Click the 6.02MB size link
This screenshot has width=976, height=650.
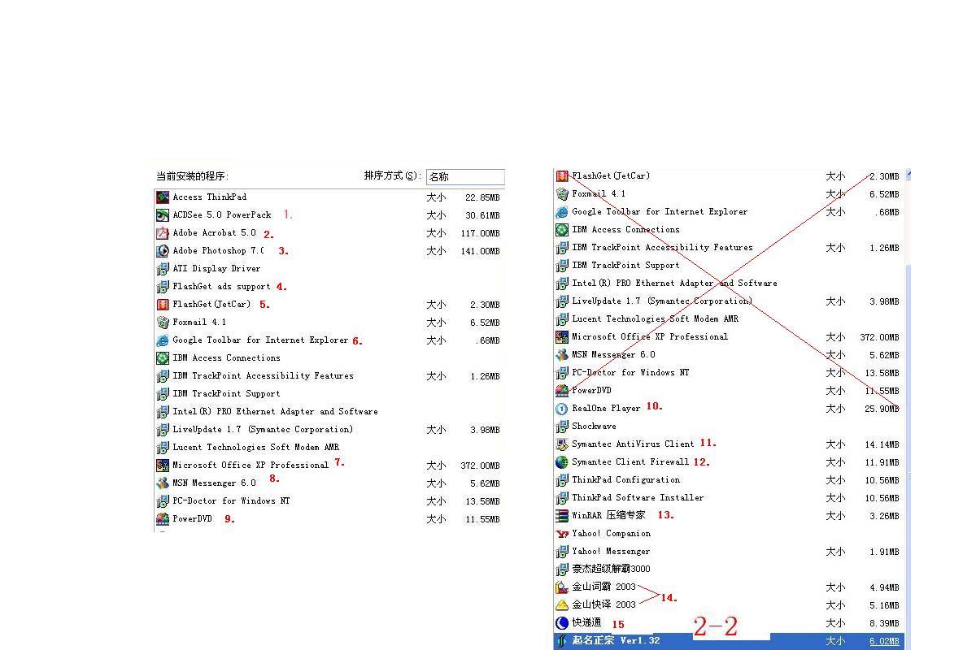point(884,641)
